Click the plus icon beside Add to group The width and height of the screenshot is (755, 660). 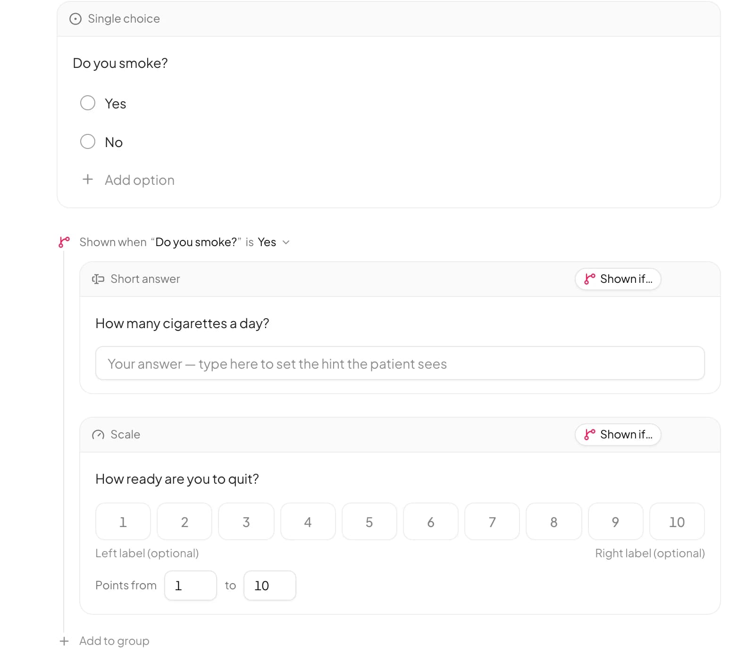pyautogui.click(x=64, y=641)
